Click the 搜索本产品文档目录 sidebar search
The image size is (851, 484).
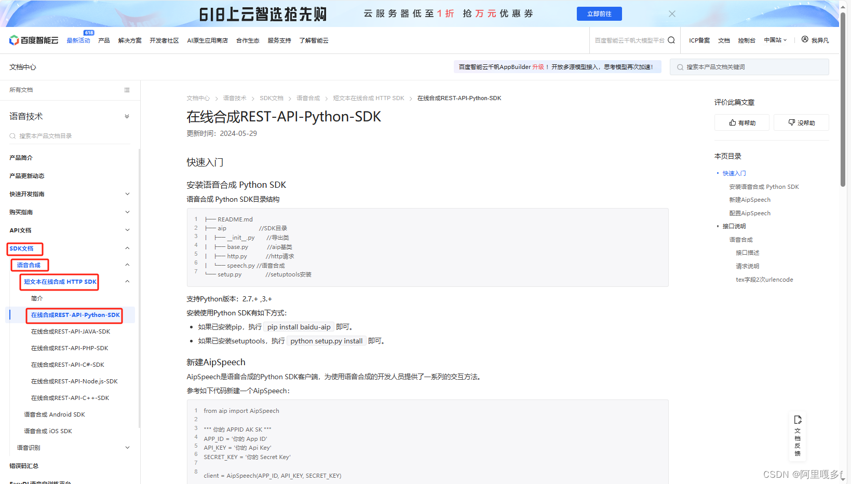(x=70, y=136)
